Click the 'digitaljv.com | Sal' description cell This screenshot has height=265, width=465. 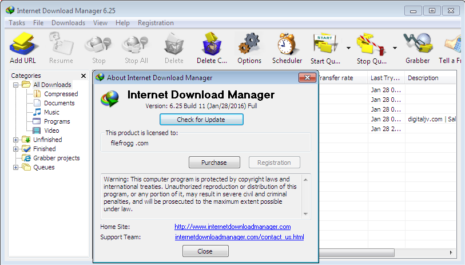click(x=431, y=119)
